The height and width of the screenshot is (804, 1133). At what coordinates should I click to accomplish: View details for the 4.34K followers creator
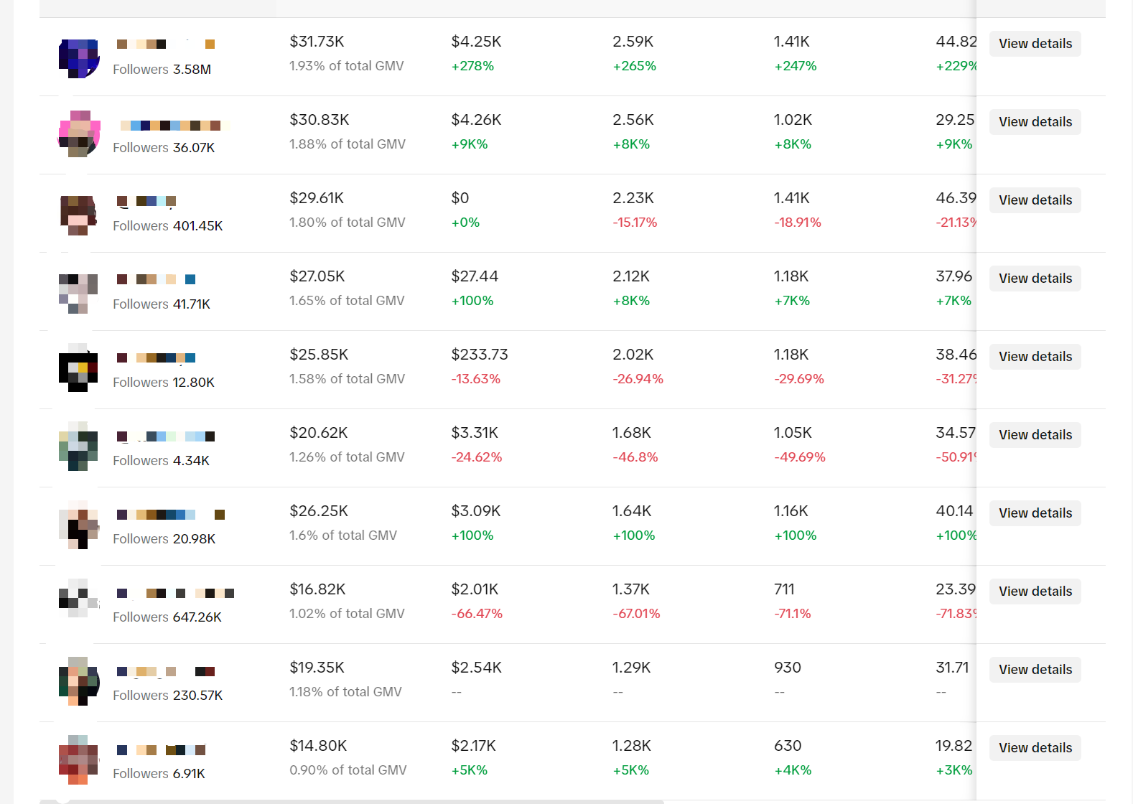(1035, 435)
